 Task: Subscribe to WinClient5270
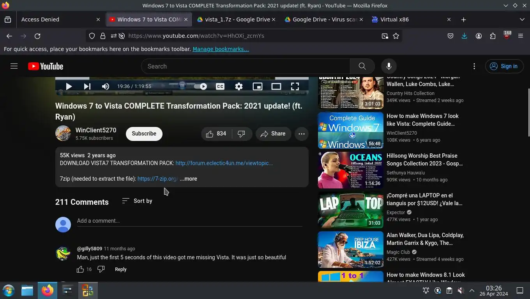144,134
